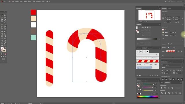Click Exclude shape mode in Pathfinder
The image size is (185, 104).
(x=172, y=88)
